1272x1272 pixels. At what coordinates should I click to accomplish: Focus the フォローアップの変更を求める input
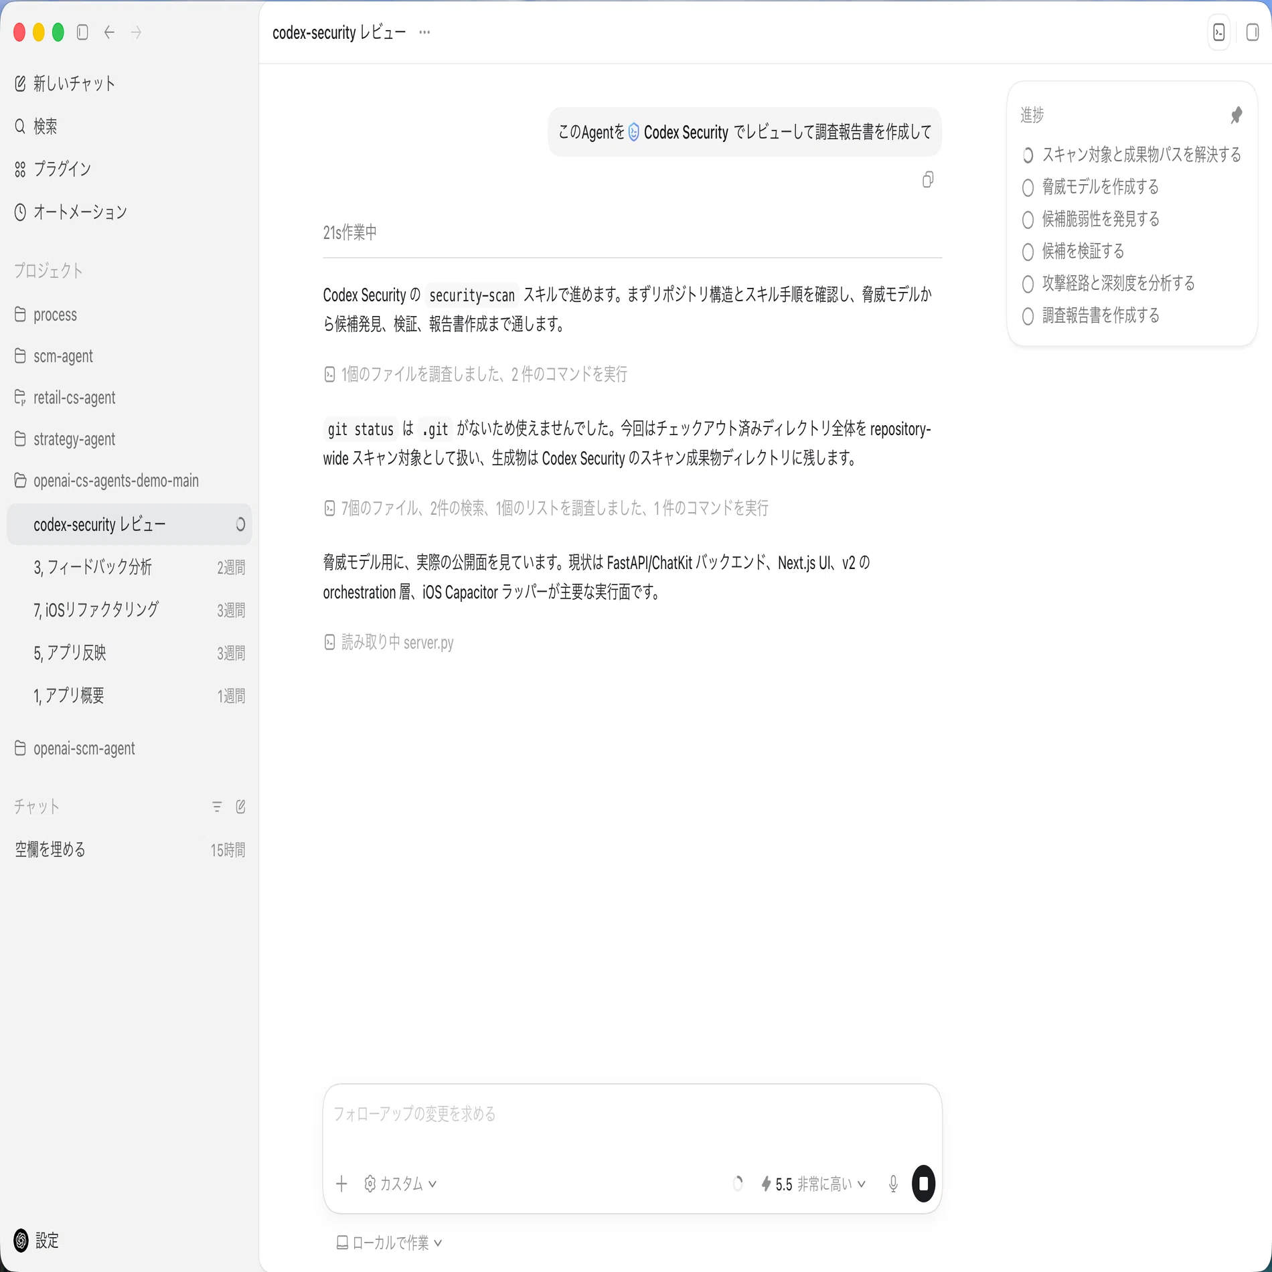632,1114
